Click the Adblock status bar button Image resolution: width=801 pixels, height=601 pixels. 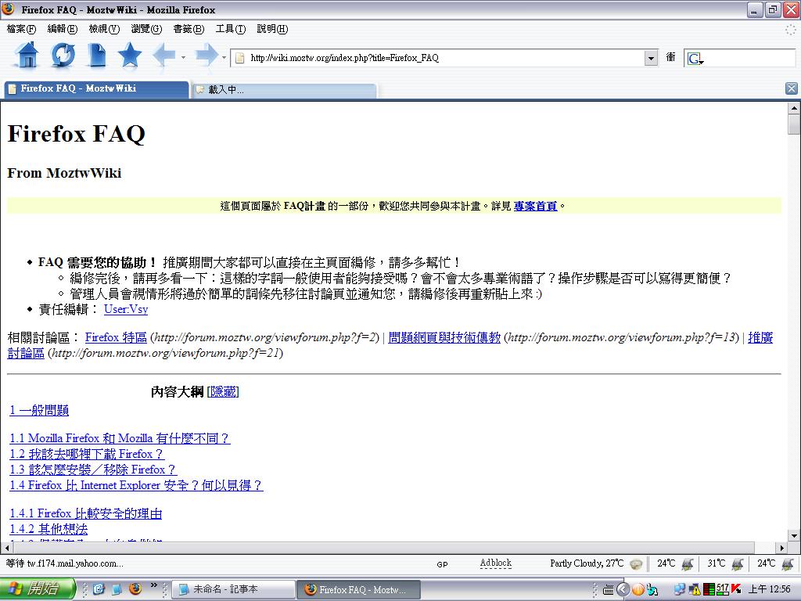click(495, 563)
